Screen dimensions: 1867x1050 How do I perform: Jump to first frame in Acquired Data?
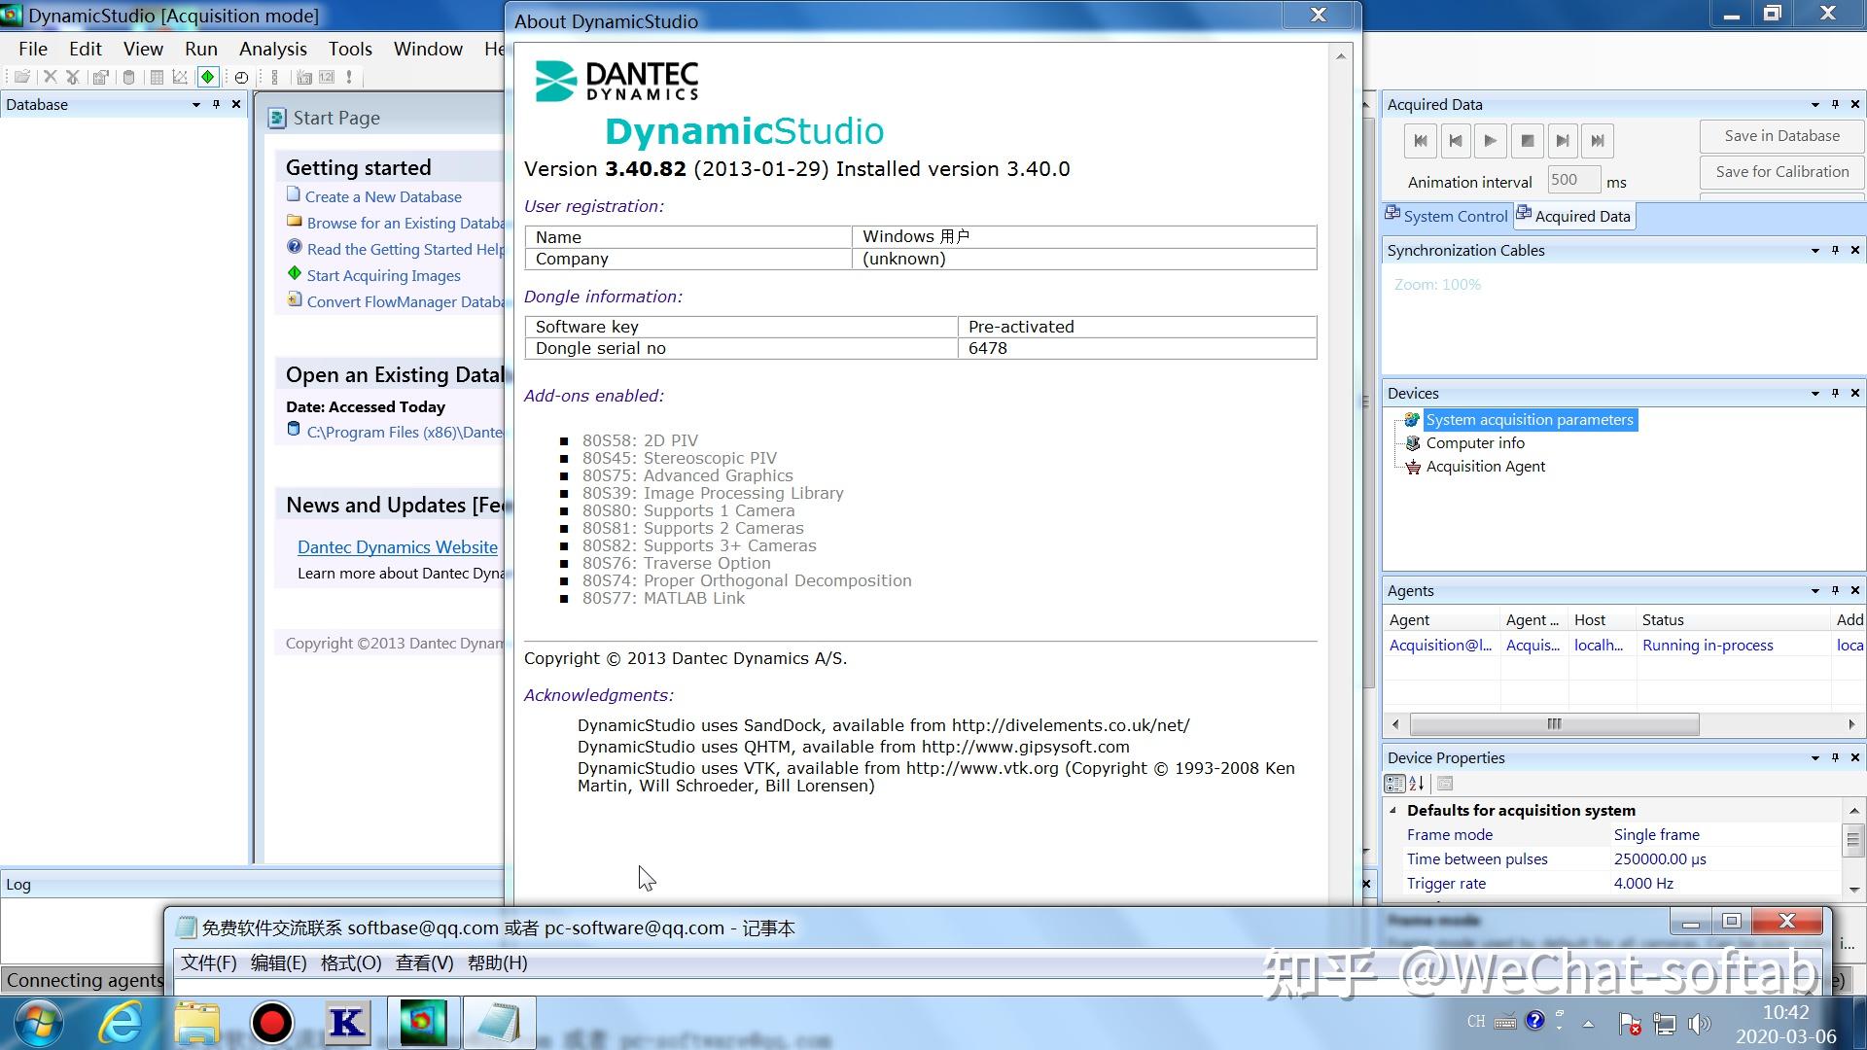pos(1420,141)
